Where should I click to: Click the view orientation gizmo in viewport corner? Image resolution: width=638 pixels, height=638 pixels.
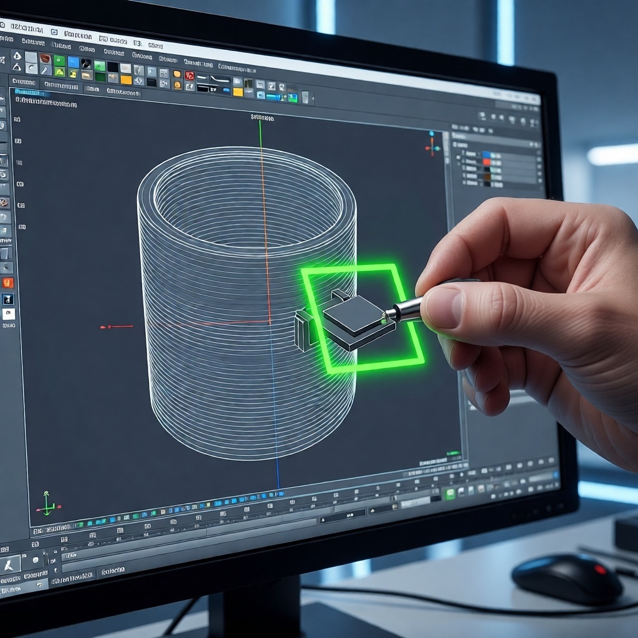coord(432,144)
